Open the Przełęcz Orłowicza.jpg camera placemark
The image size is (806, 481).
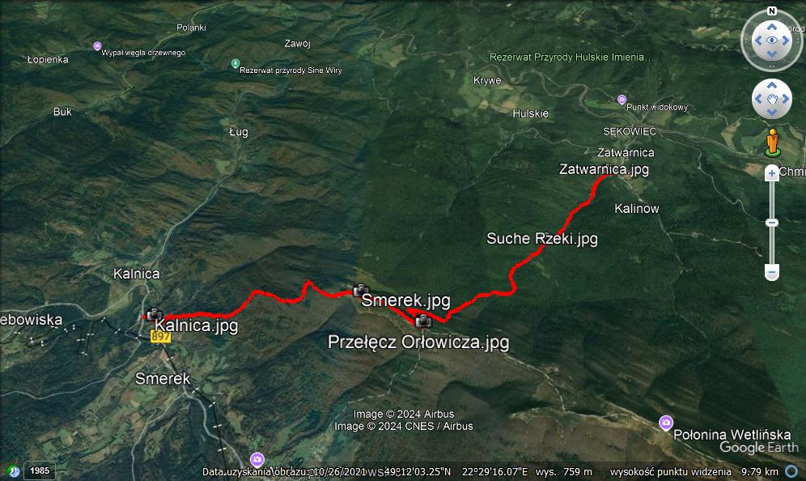(423, 321)
